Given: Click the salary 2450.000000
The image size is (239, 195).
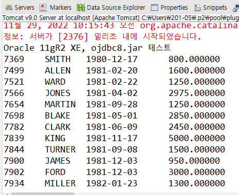Looking at the screenshot, I should [x=197, y=127].
